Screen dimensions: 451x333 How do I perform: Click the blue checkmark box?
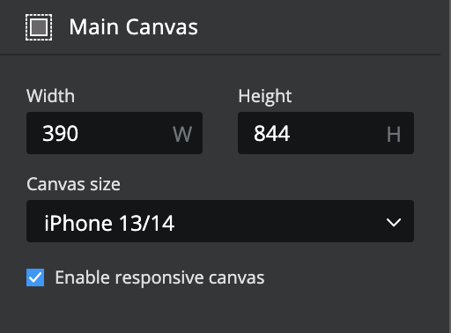coord(35,277)
